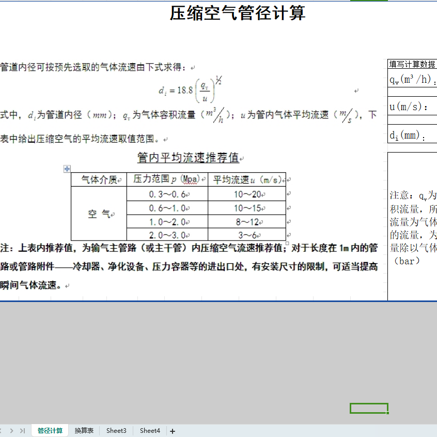Click the 10~20 velocity table cell
The width and height of the screenshot is (437, 437).
pos(247,194)
